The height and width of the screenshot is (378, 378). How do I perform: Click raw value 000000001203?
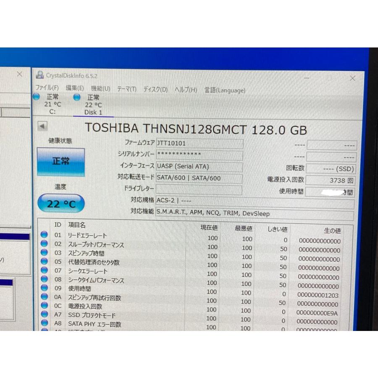click(x=318, y=295)
